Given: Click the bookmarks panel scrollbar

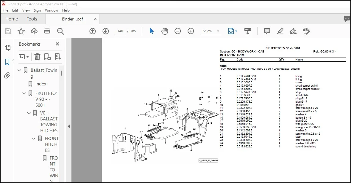Looking at the screenshot, I should tap(62, 73).
